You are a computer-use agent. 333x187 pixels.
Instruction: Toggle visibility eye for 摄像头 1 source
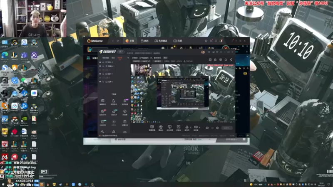[x=100, y=66]
